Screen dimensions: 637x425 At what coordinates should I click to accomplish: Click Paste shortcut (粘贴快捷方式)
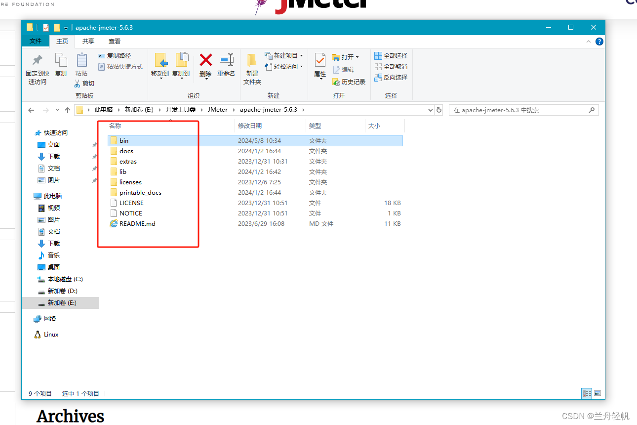click(x=120, y=67)
